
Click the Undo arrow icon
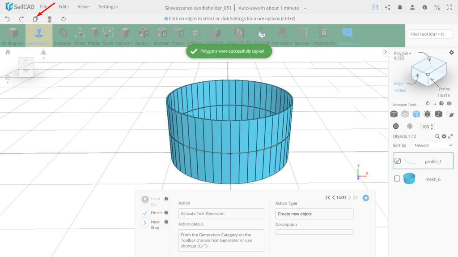click(7, 19)
